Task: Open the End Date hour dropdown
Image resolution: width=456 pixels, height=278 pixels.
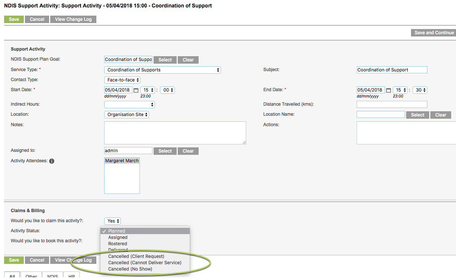Action: (401, 90)
